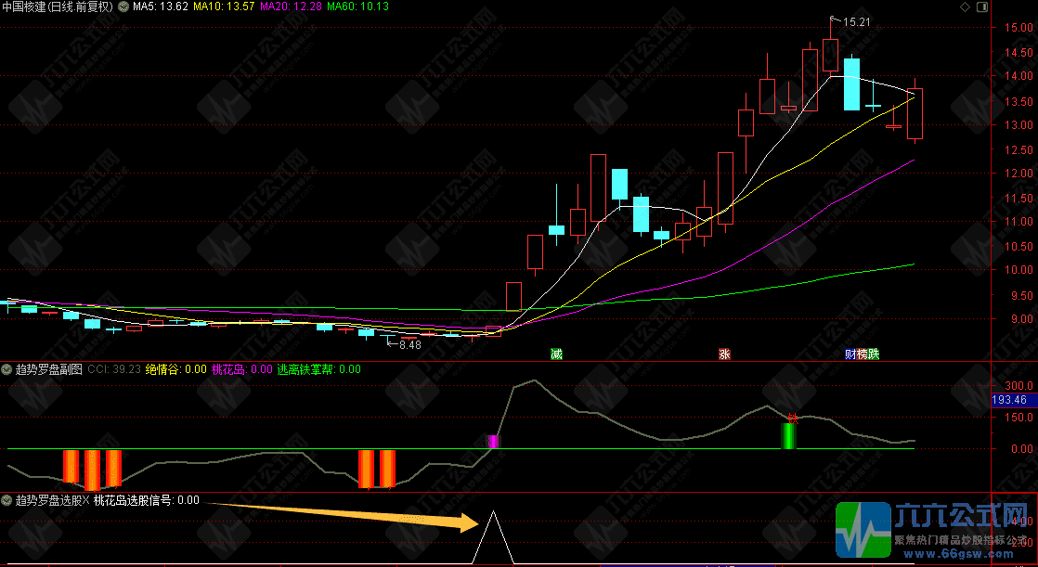Screen dimensions: 1038x567
Task: Select the MA60: 10.13 indicator label
Action: [x=358, y=6]
